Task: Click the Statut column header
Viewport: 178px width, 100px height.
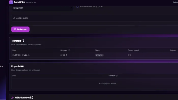Action: click(x=97, y=50)
